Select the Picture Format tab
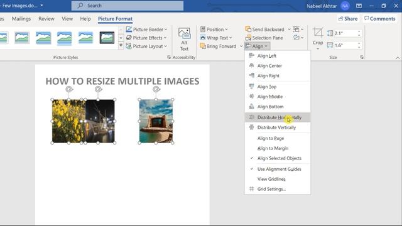This screenshot has height=226, width=402. [115, 19]
